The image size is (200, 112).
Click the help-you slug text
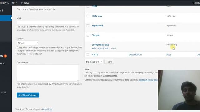171,16
